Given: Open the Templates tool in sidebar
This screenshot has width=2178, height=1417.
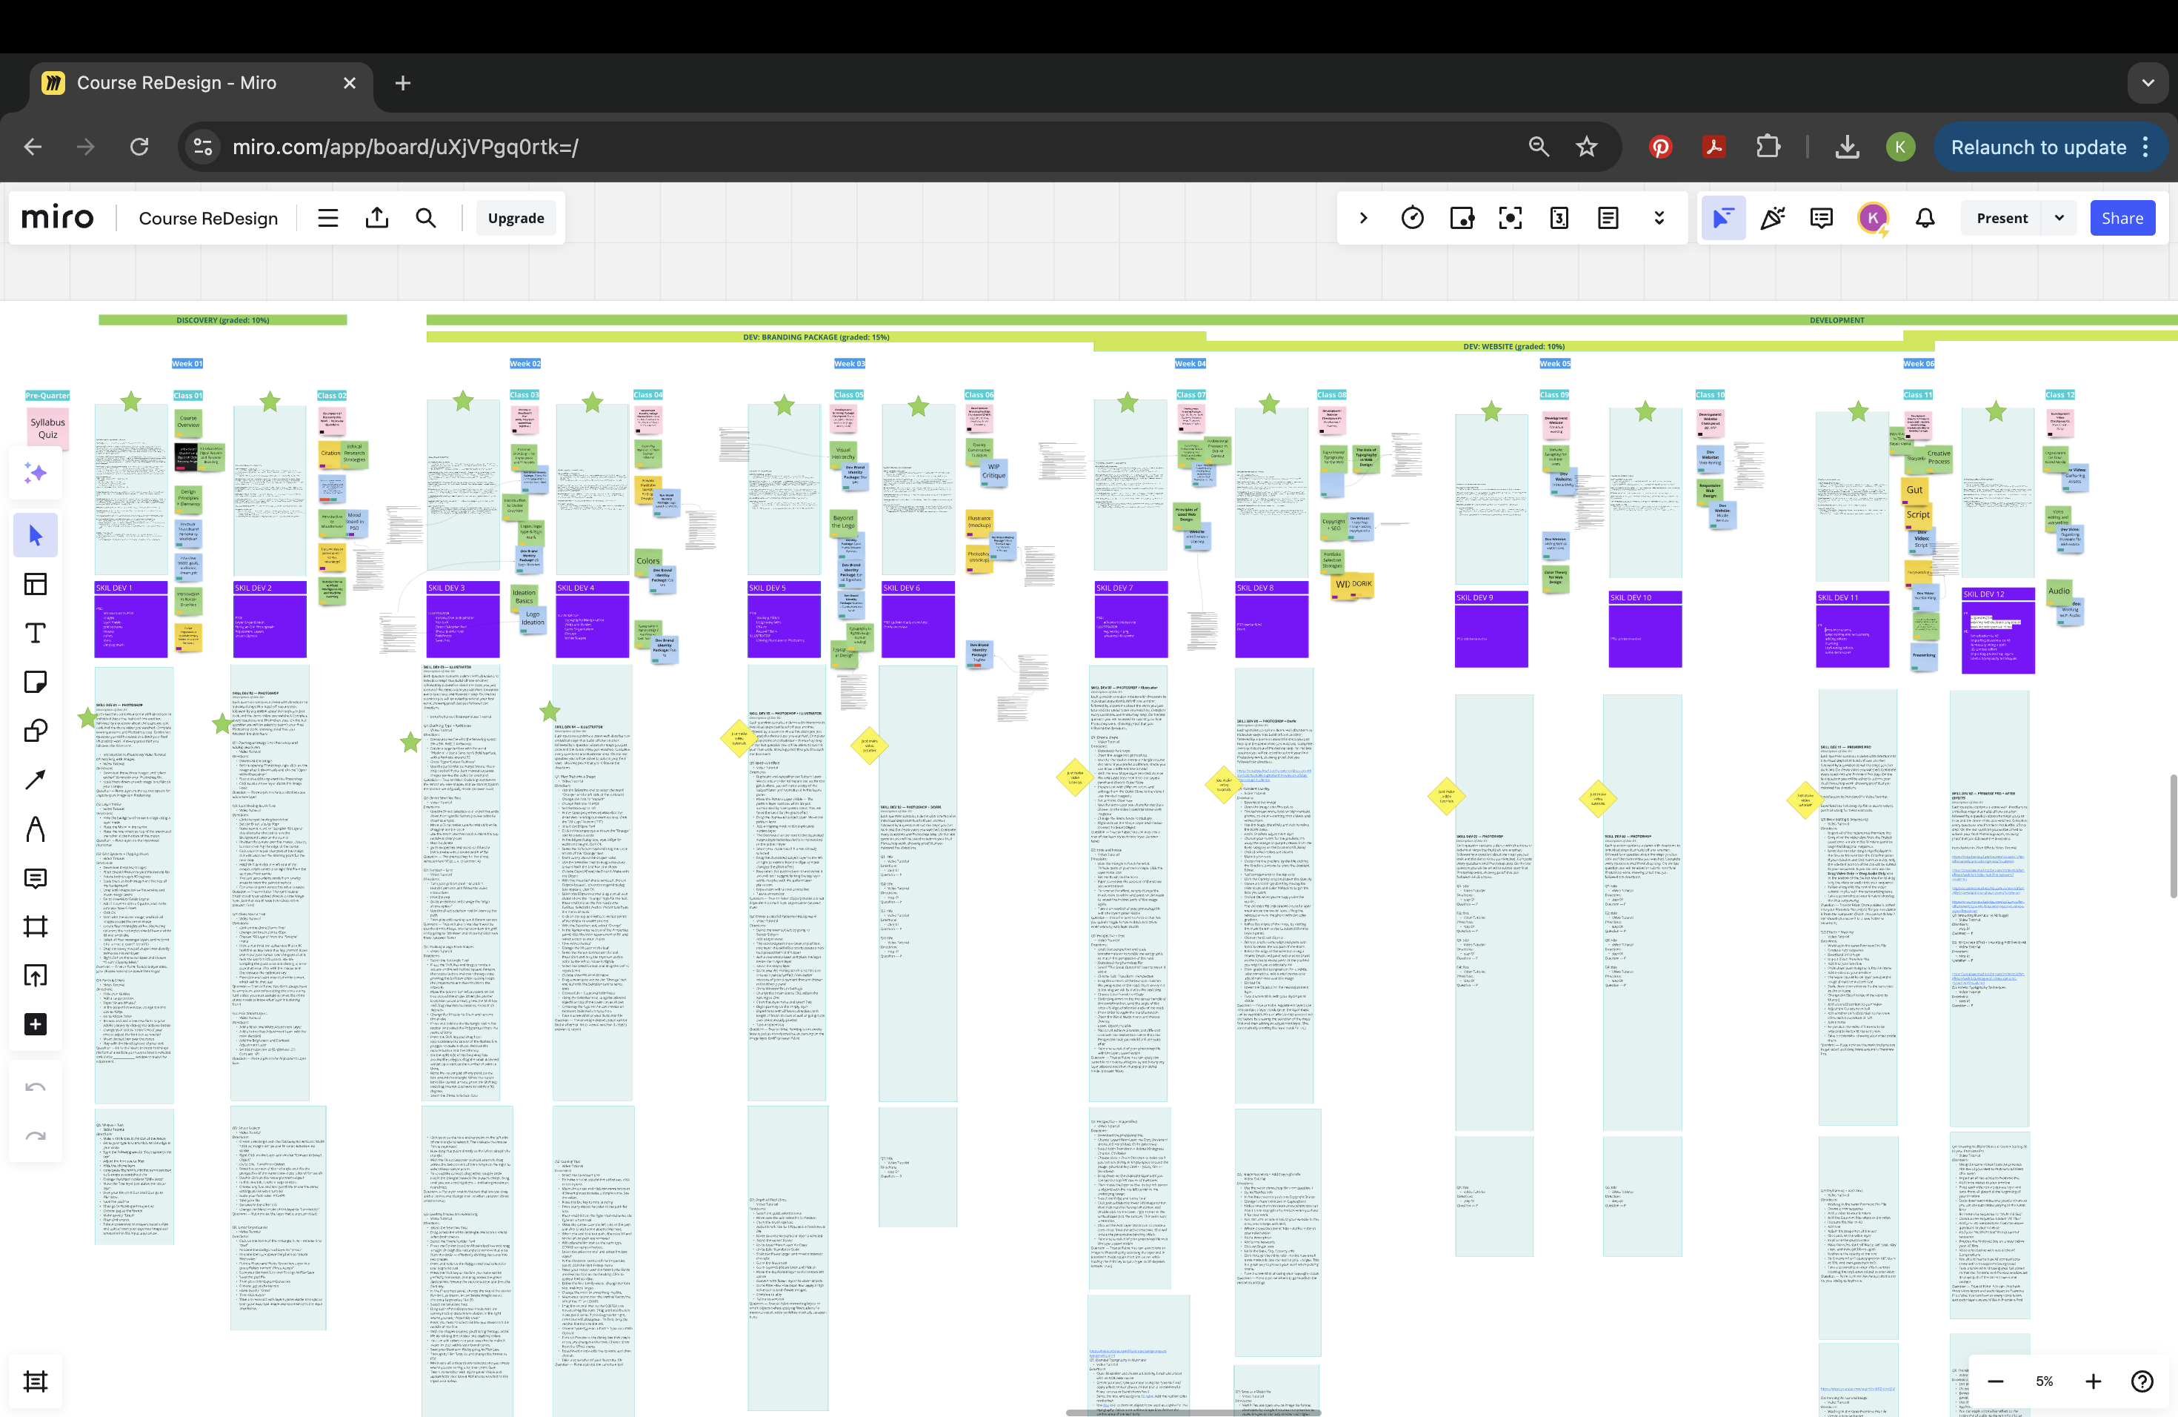Looking at the screenshot, I should 35,584.
